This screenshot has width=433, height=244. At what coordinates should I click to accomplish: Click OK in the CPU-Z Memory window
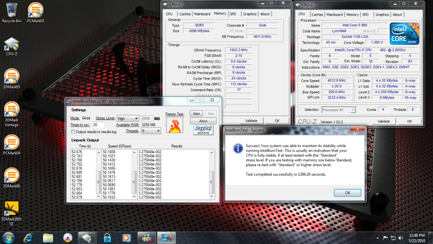pos(277,121)
